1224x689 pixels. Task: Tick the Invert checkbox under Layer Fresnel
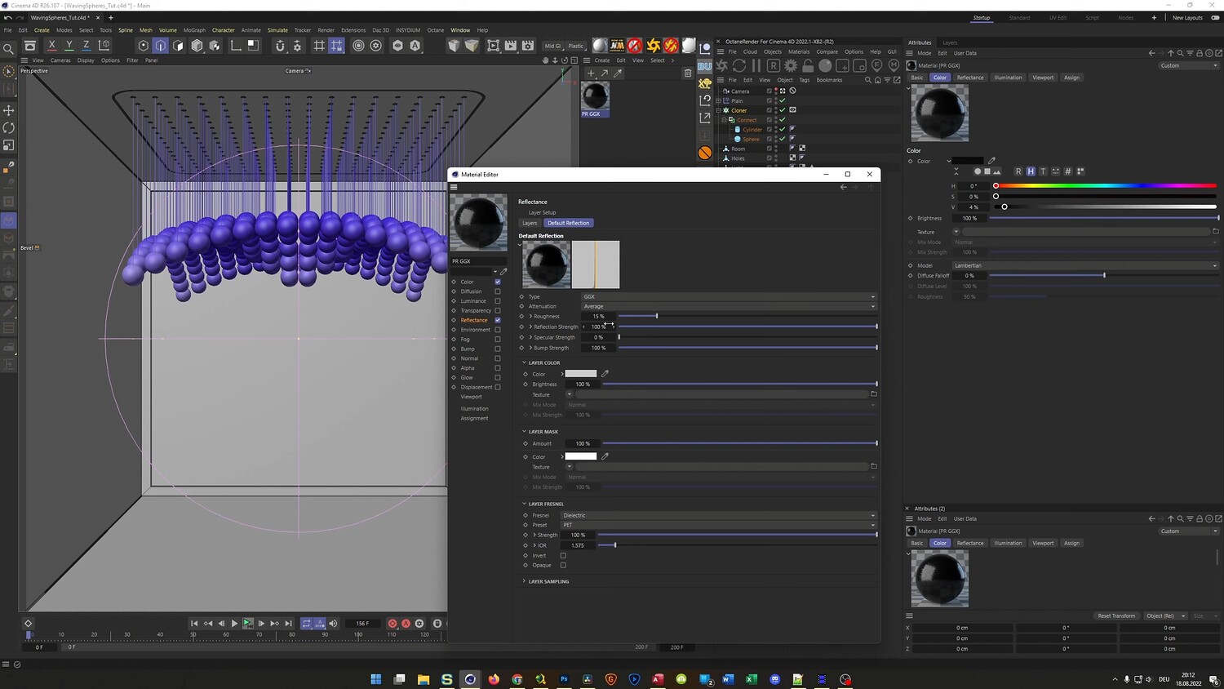563,556
